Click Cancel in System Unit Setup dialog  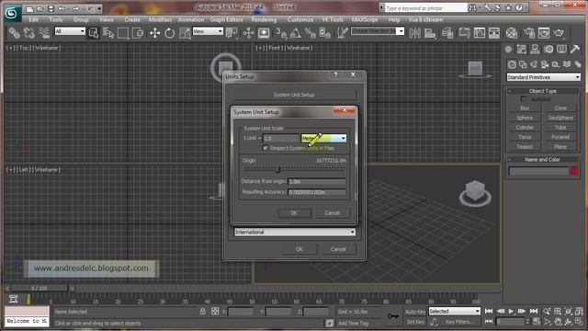333,212
